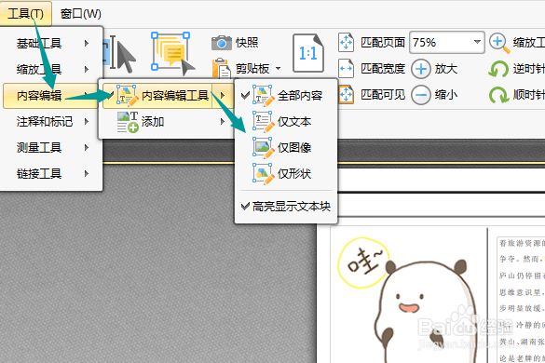
Task: Select 仅形状 edit mode
Action: 286,174
